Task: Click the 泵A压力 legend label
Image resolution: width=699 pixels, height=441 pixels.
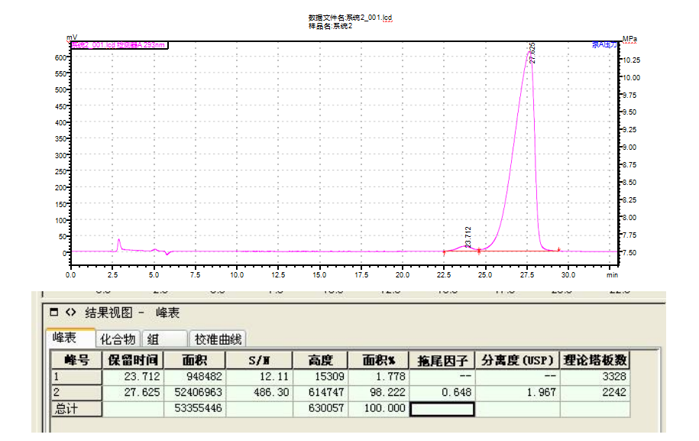Action: tap(604, 45)
